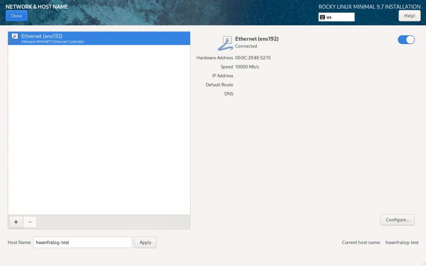Click the Done button
This screenshot has height=266, width=426.
[17, 16]
